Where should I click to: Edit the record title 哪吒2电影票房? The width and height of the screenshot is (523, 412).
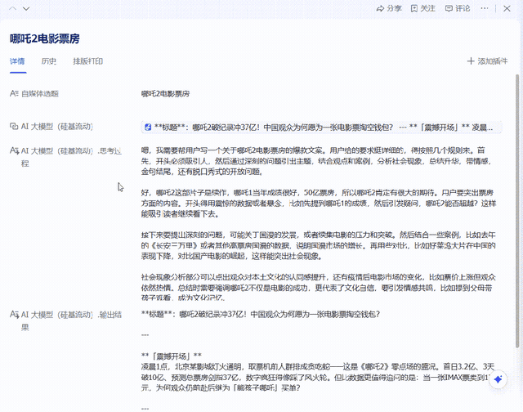point(45,38)
